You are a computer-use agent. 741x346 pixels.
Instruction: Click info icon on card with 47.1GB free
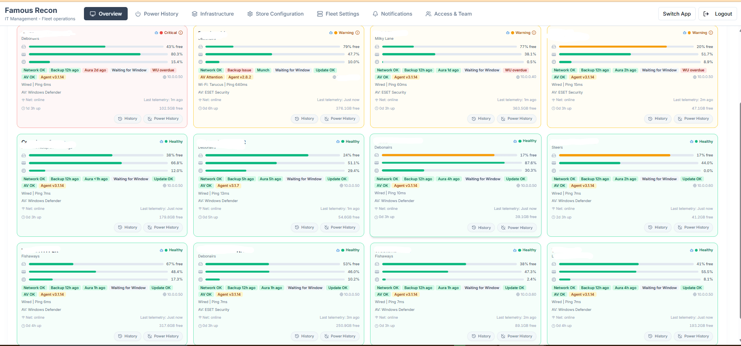pyautogui.click(x=711, y=33)
